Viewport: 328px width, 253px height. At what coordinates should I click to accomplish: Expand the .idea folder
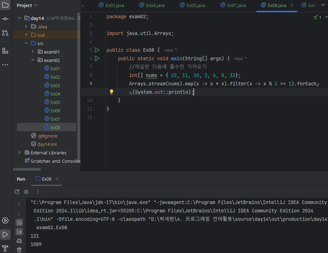tap(26, 26)
